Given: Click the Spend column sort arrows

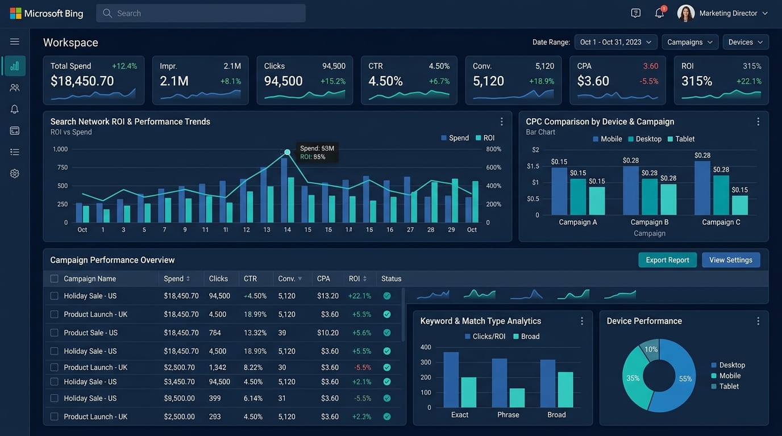Looking at the screenshot, I should (188, 279).
